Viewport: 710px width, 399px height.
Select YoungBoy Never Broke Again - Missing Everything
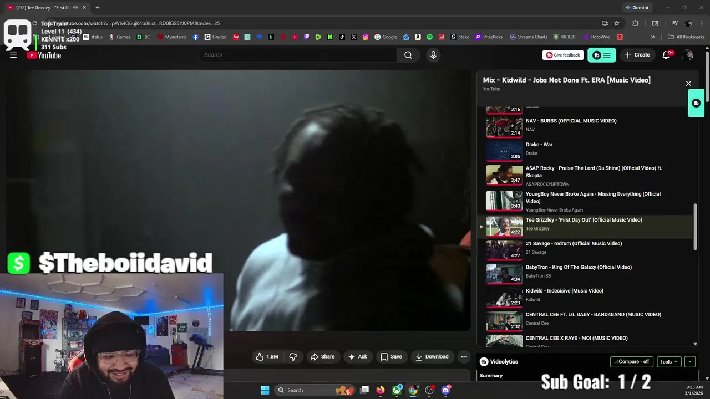585,202
